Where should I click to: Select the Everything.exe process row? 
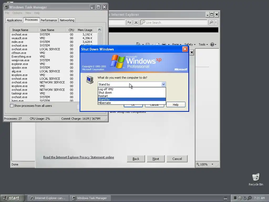45,57
